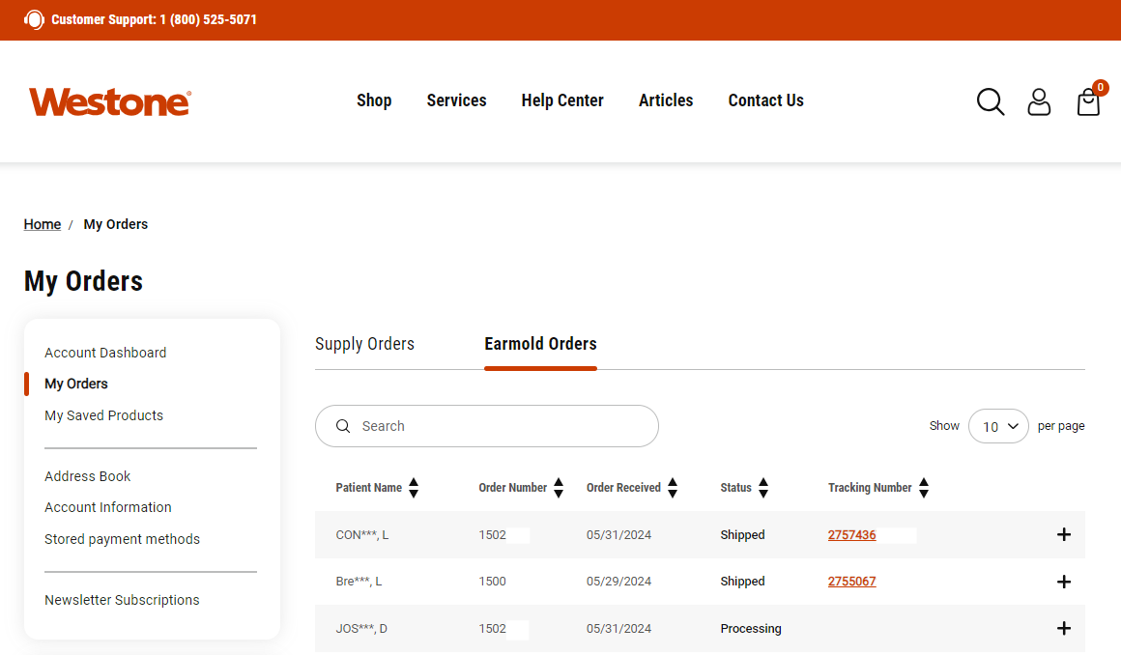Expand the JOS***, D processing order

tap(1064, 628)
